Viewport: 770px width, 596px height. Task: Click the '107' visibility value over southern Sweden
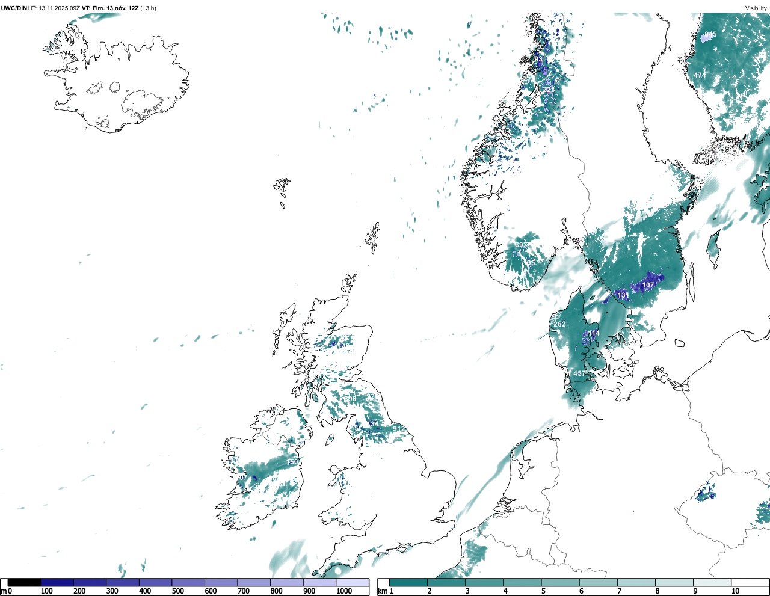click(x=648, y=285)
